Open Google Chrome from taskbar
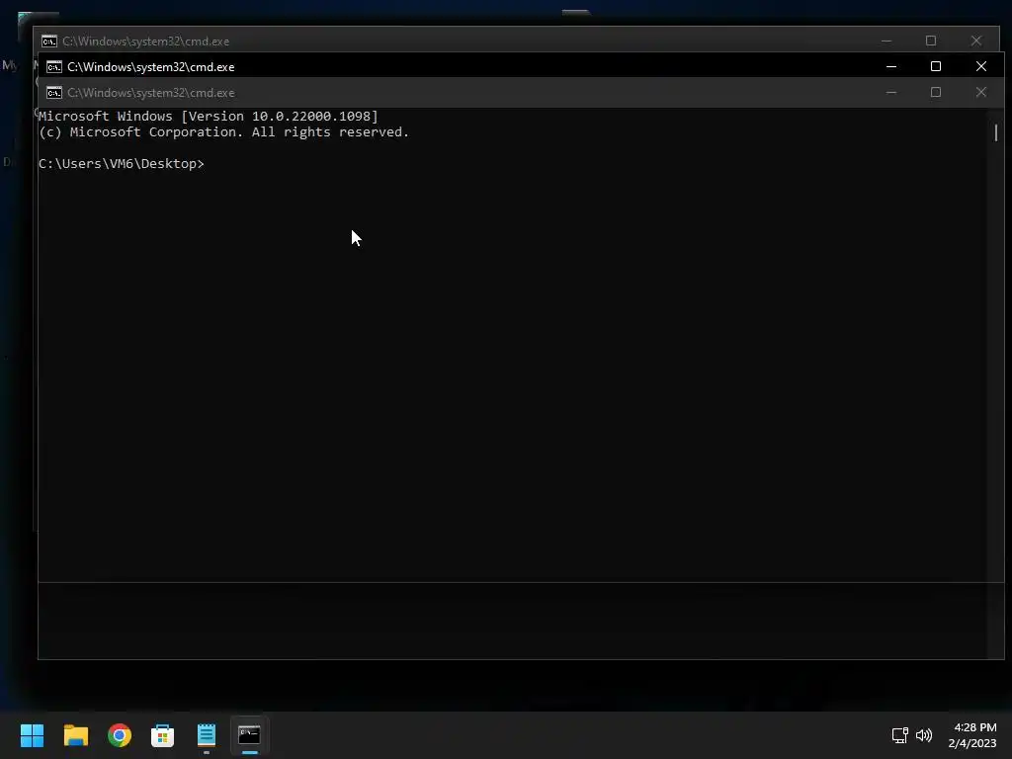 tap(120, 735)
